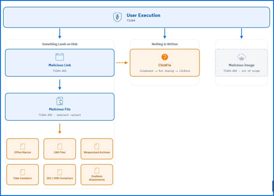Click the User Execution title
Viewport: 274px width, 196px height.
[x=143, y=15]
